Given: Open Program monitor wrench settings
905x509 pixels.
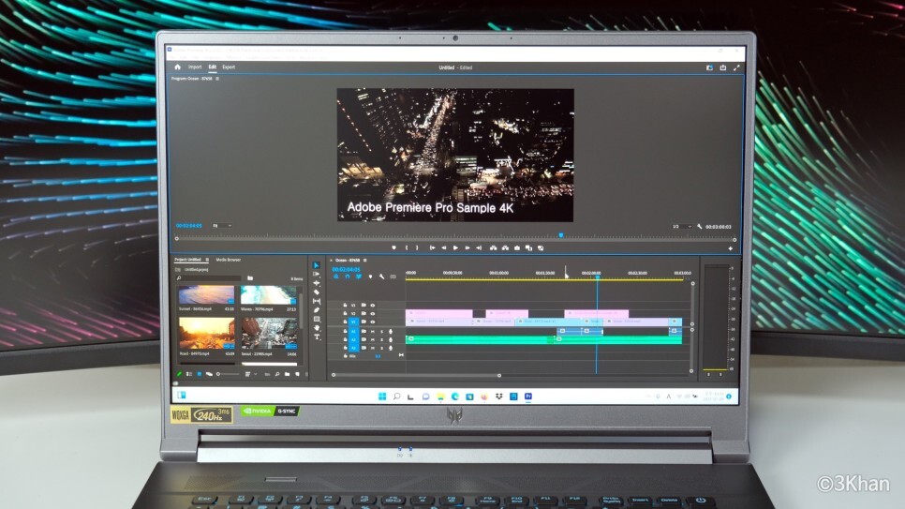Looking at the screenshot, I should (700, 227).
